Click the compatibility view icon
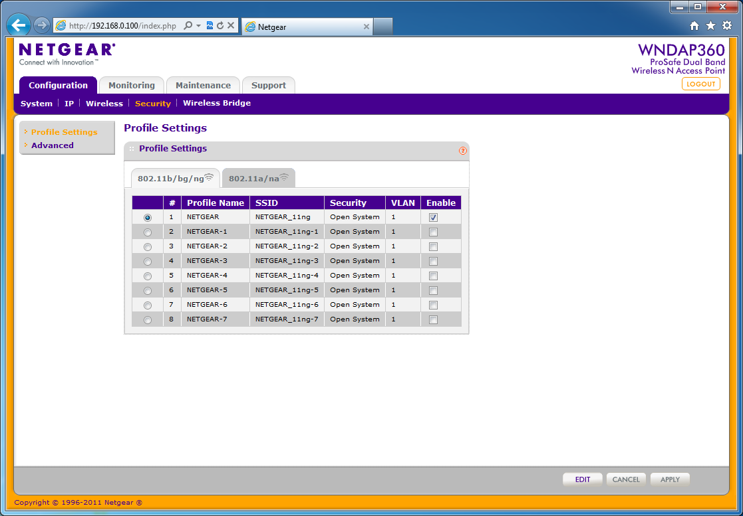 (x=210, y=25)
